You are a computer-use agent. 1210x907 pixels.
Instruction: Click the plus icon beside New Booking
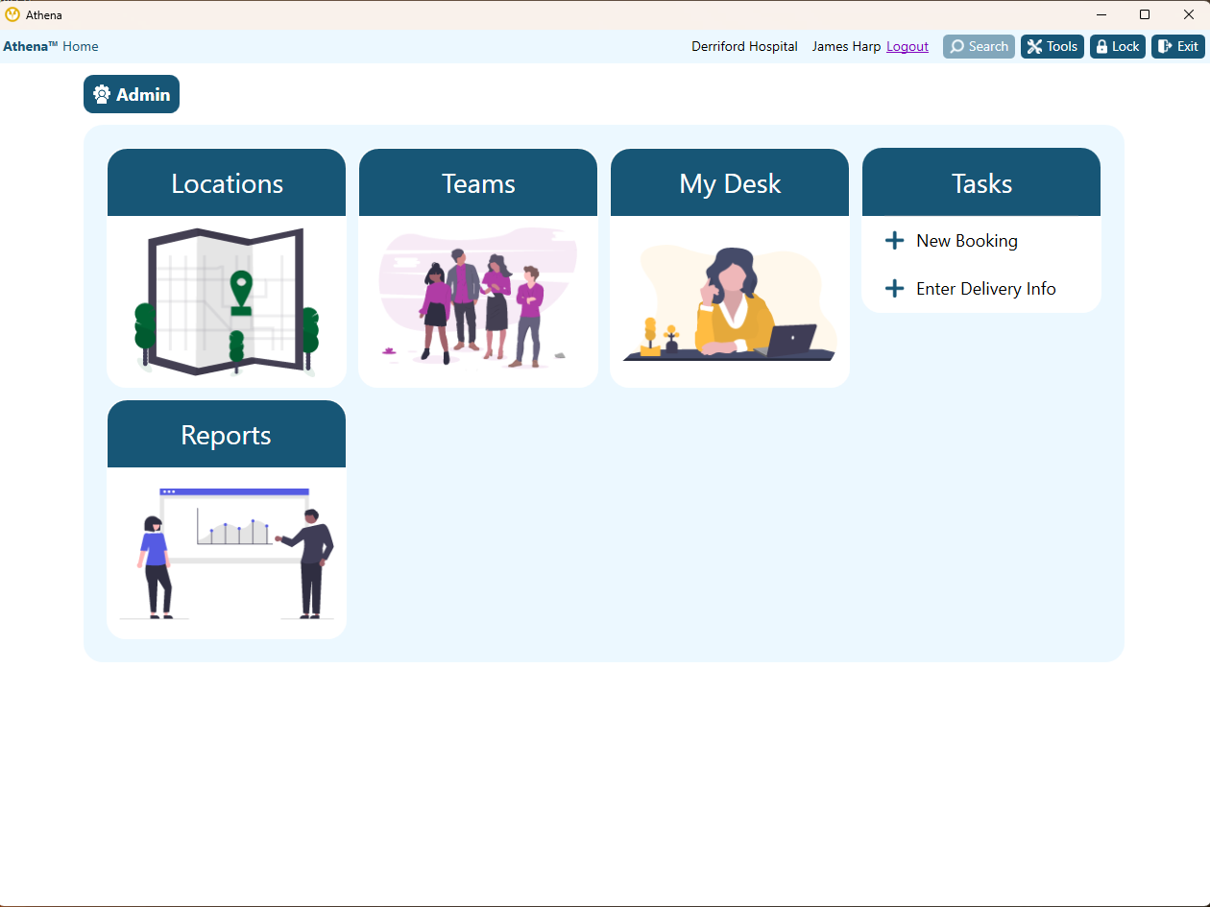click(x=894, y=241)
